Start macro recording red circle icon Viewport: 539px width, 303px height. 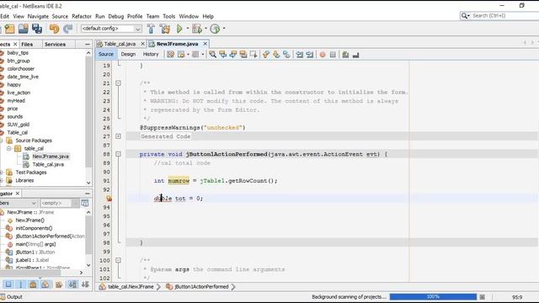[x=323, y=54]
